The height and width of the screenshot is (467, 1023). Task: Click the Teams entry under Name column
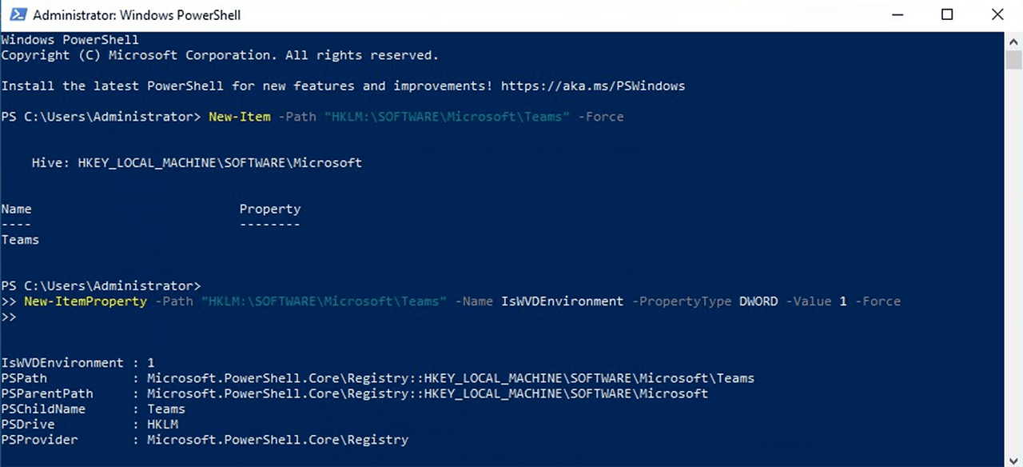pyautogui.click(x=20, y=240)
